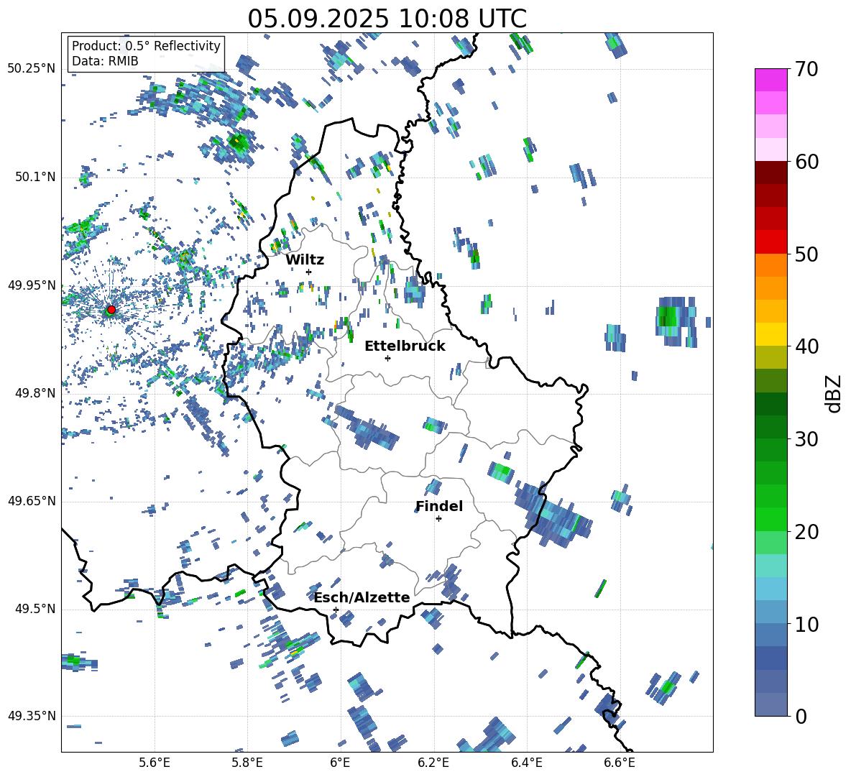The image size is (851, 777).
Task: Click the Wiltz city label
Action: coord(305,260)
